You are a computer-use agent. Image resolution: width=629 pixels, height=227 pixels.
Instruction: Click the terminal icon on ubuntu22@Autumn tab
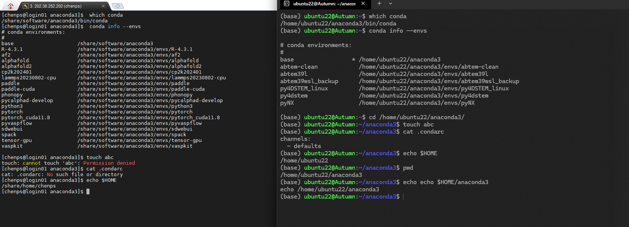tap(287, 3)
